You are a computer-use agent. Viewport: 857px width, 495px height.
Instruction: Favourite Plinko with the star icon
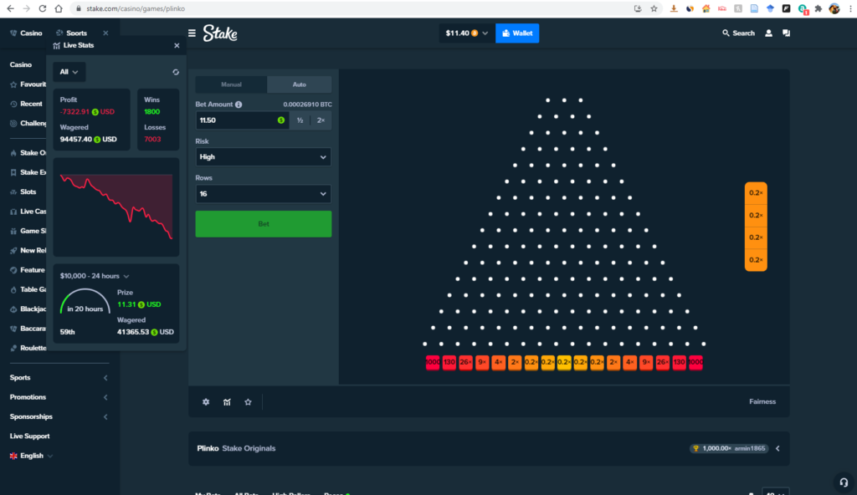point(248,402)
